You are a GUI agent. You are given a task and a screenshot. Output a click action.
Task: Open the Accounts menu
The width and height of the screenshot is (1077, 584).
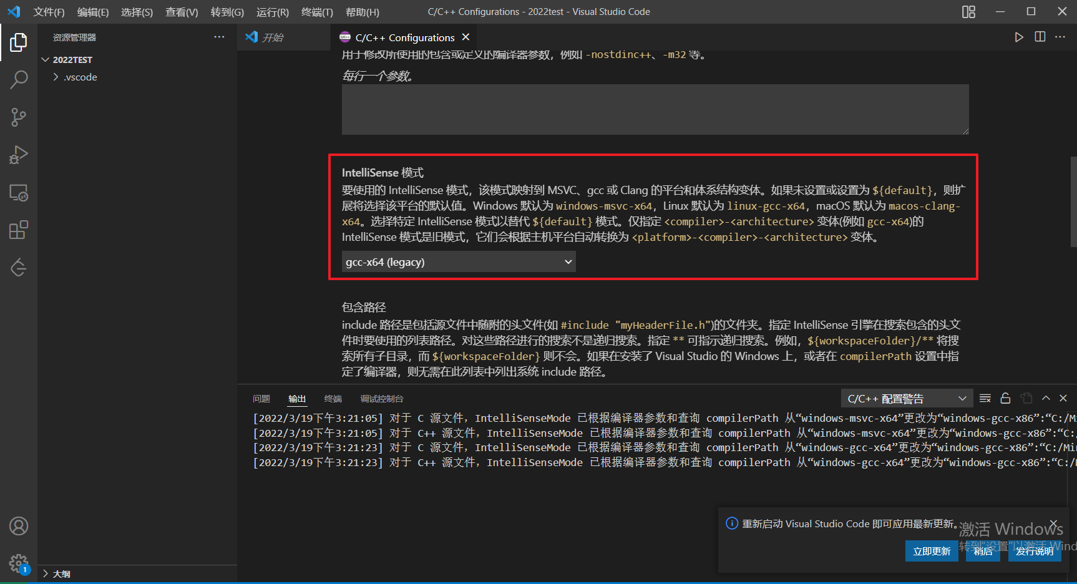(x=19, y=526)
